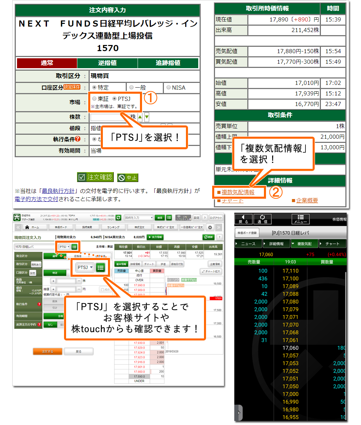Image resolution: width=361 pixels, height=425 pixels.
Task: Open 銘柄検索 in the navigation bar
Action: pos(87,227)
